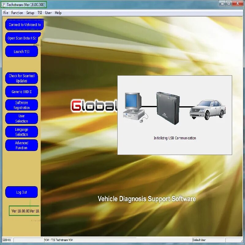Click the VIM interface device icon

168,108
